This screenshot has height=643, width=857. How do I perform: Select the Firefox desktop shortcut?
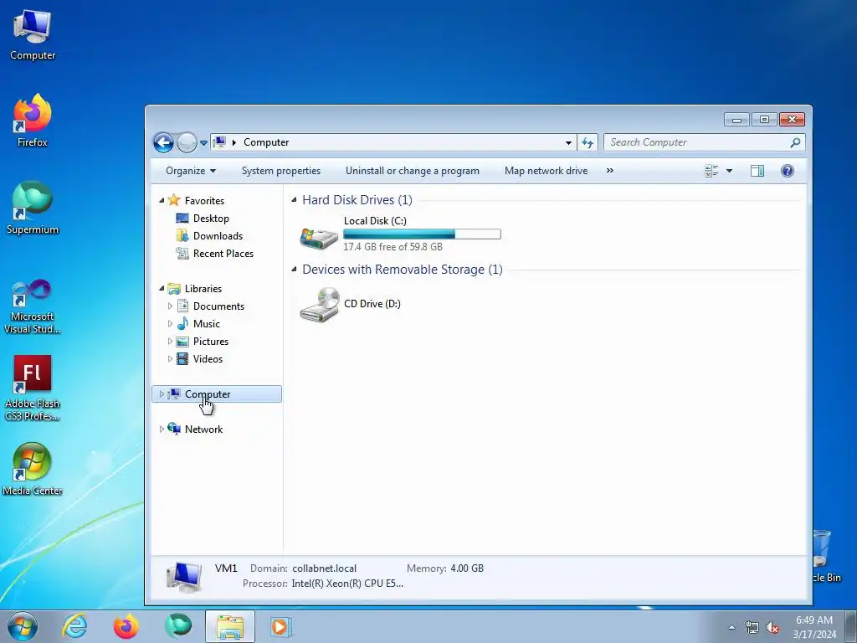(33, 121)
